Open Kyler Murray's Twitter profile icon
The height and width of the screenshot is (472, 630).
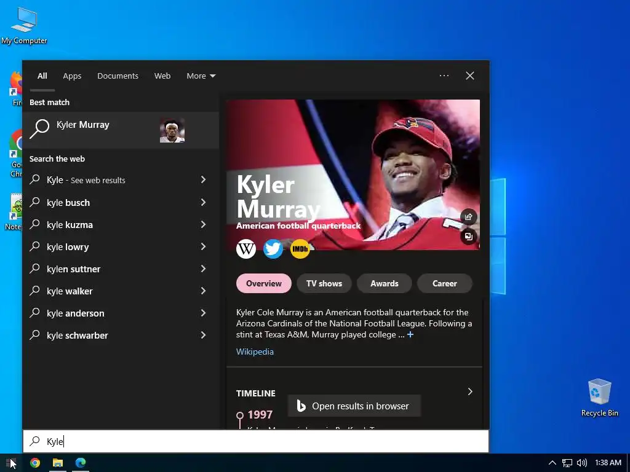[273, 249]
